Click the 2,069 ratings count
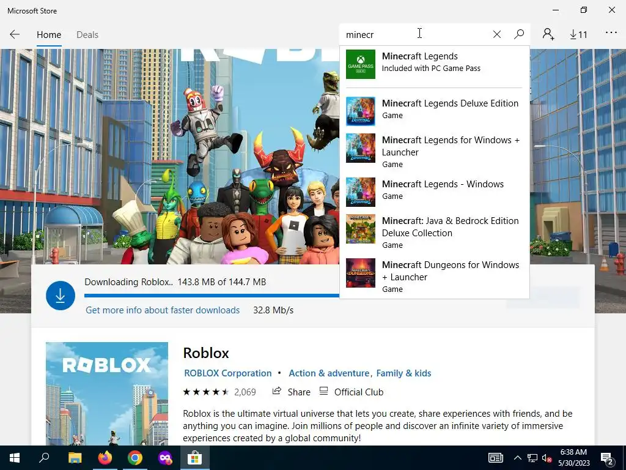The image size is (626, 470). tap(245, 392)
